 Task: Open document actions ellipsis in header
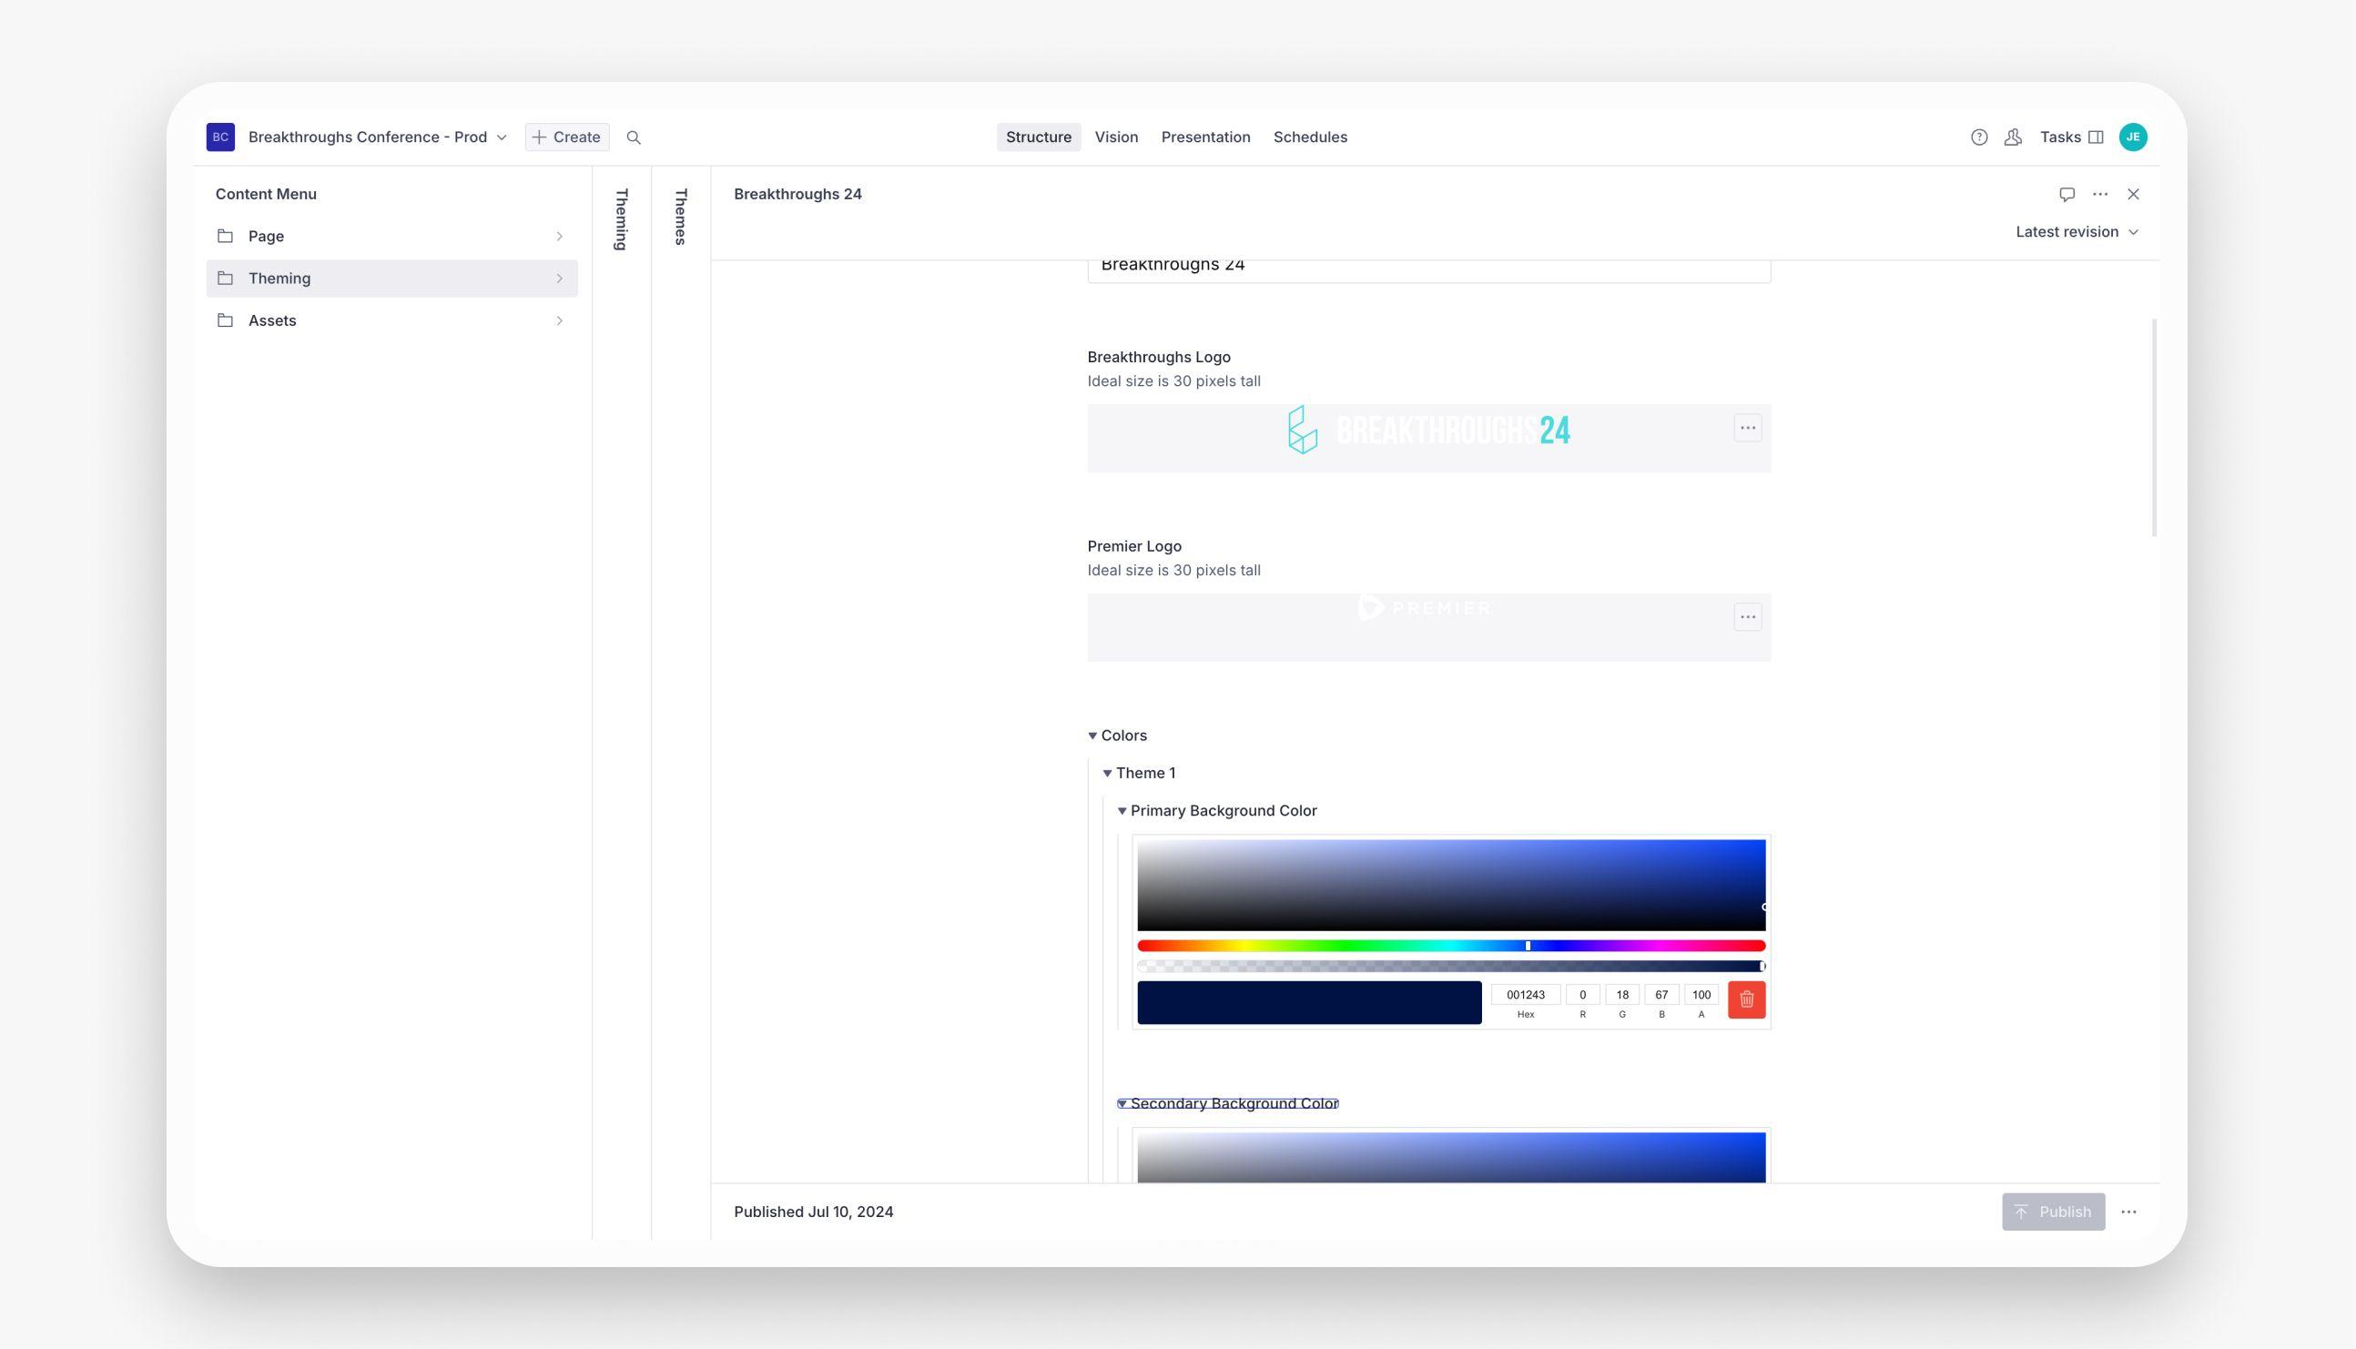(x=2100, y=194)
